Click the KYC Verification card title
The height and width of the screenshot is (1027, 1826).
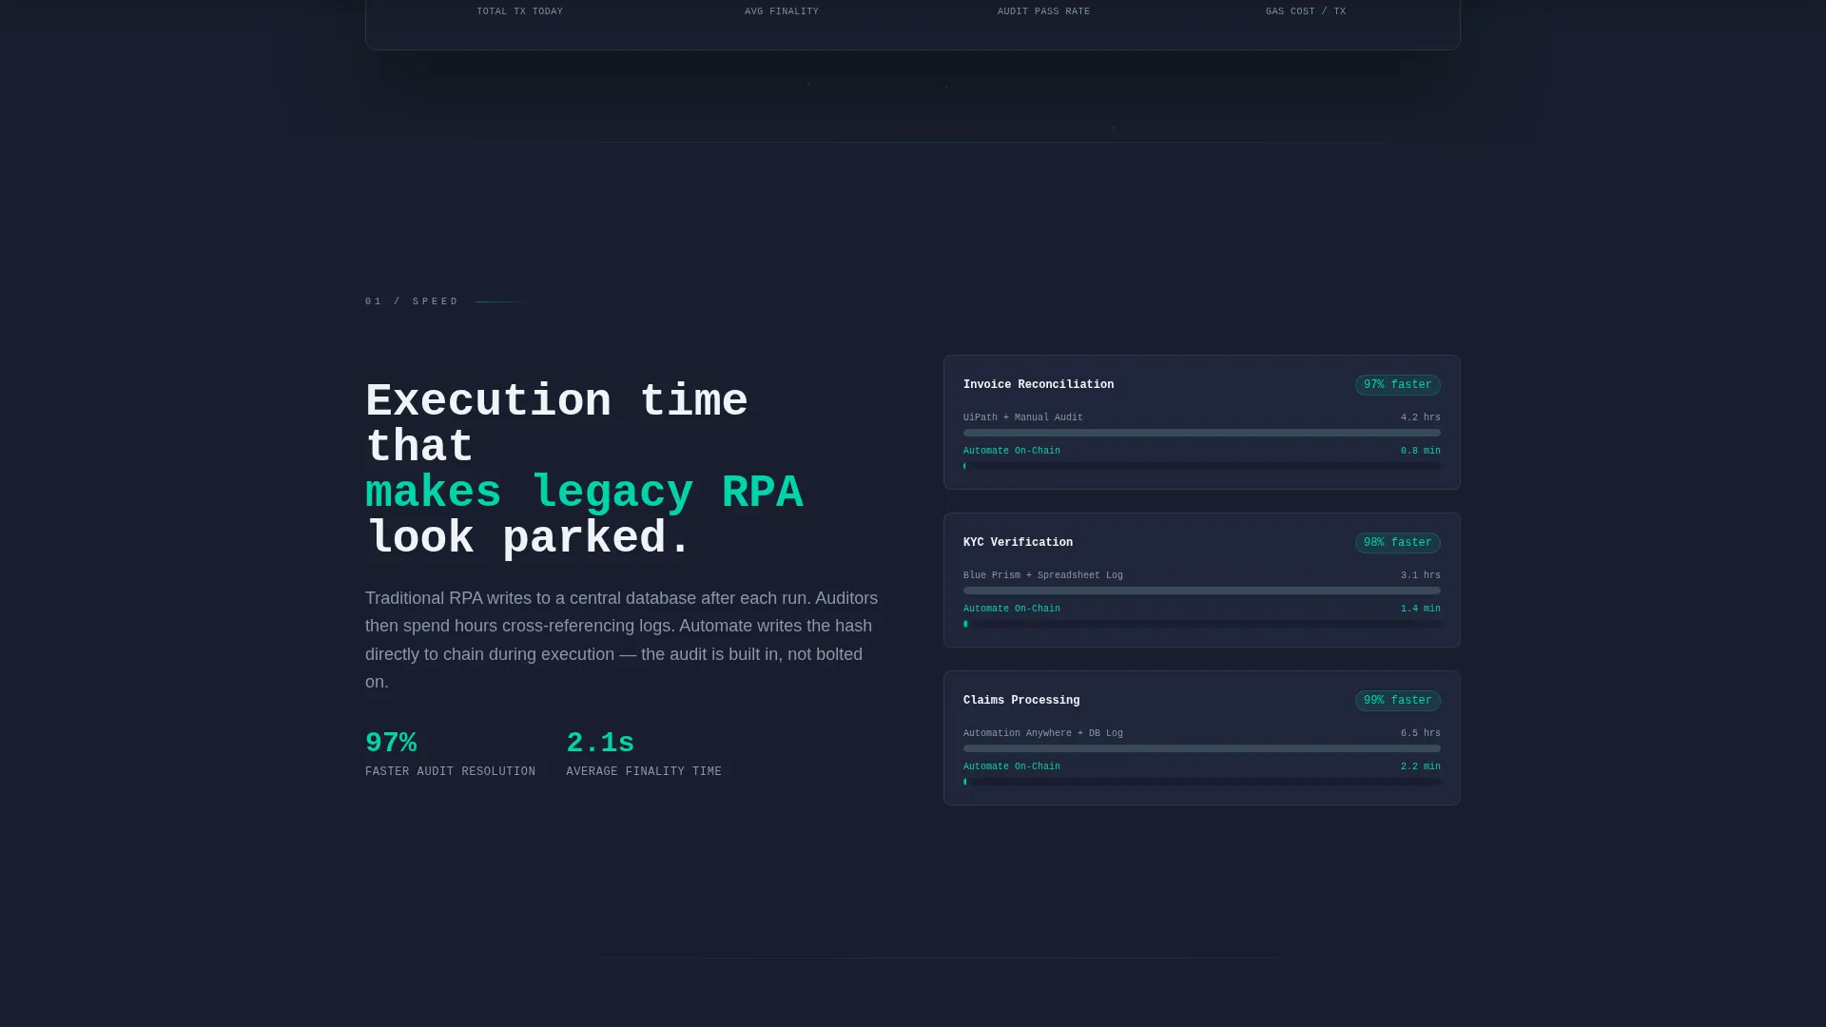pyautogui.click(x=1018, y=543)
